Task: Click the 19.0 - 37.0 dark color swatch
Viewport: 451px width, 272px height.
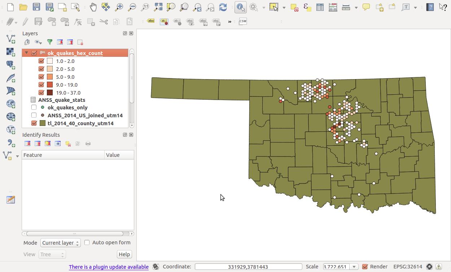Action: tap(50, 92)
